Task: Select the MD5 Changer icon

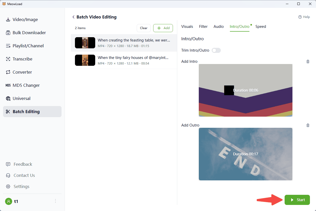Action: pyautogui.click(x=8, y=85)
